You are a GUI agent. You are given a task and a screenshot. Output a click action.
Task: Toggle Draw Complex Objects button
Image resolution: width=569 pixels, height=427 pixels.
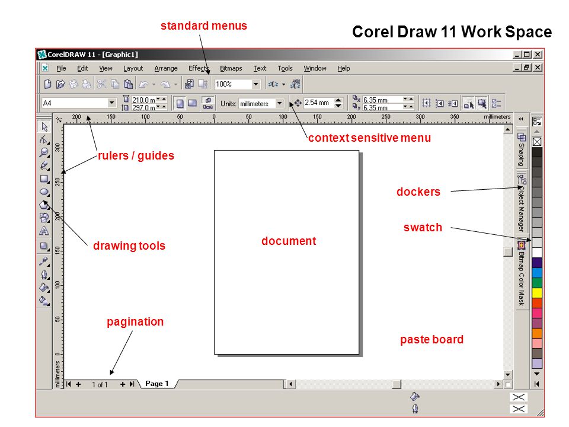[469, 103]
